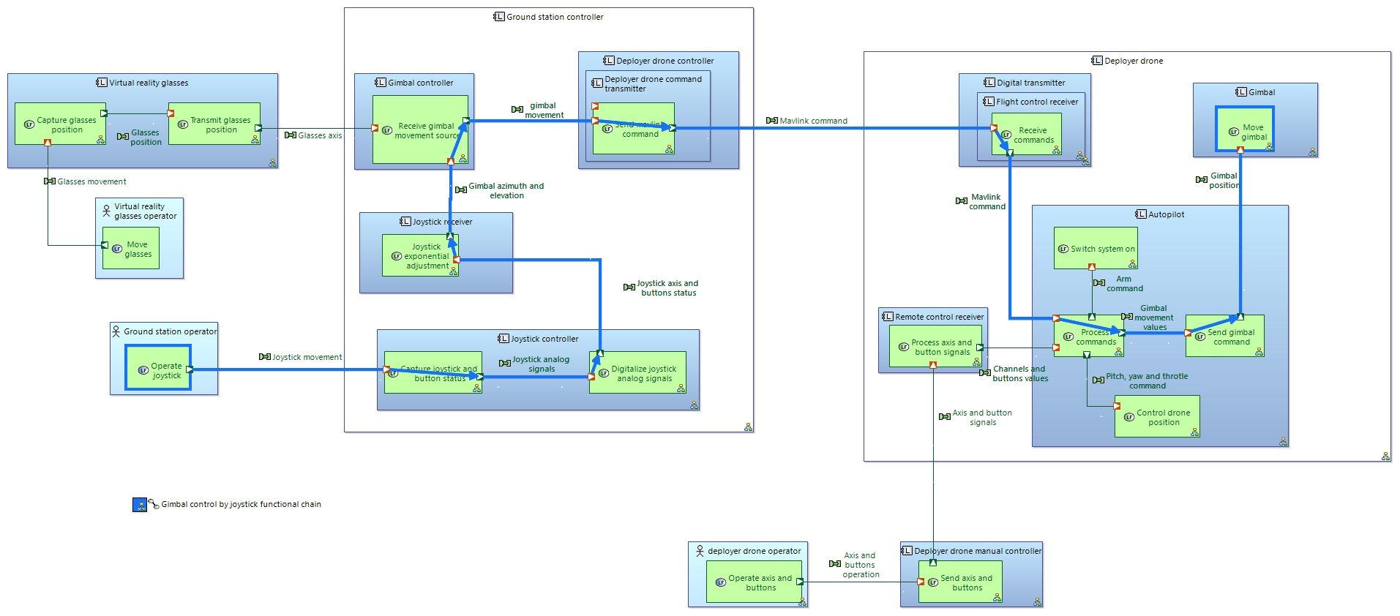1400x616 pixels.
Task: Select the Capture glasses position function
Action: tap(61, 124)
